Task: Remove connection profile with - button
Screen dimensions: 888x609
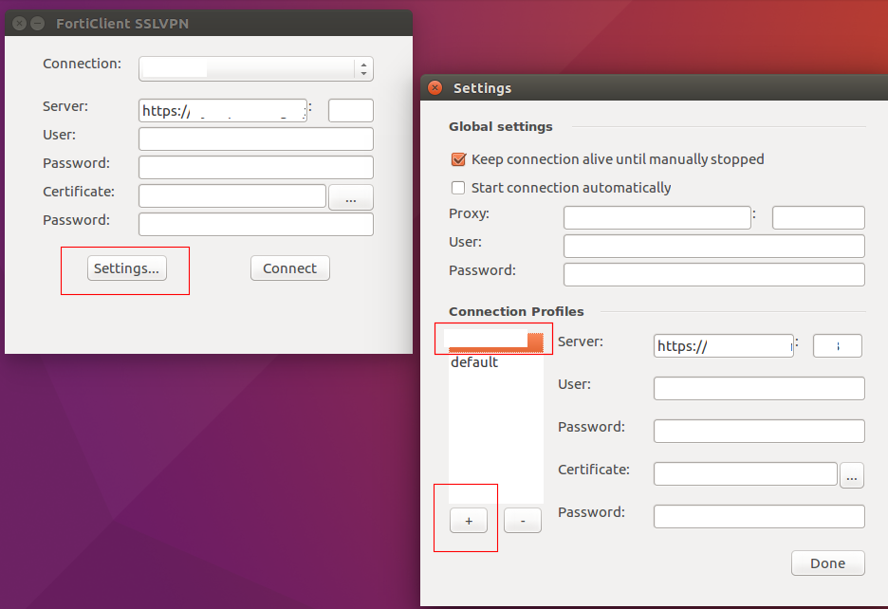Action: click(523, 521)
